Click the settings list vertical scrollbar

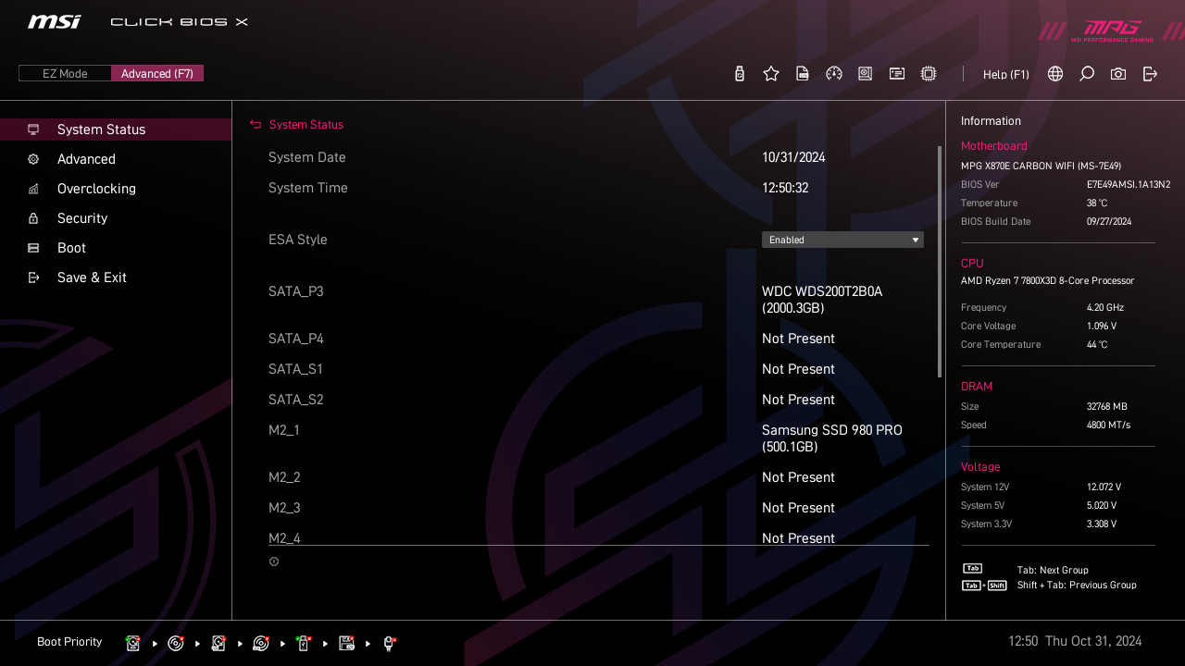click(940, 261)
